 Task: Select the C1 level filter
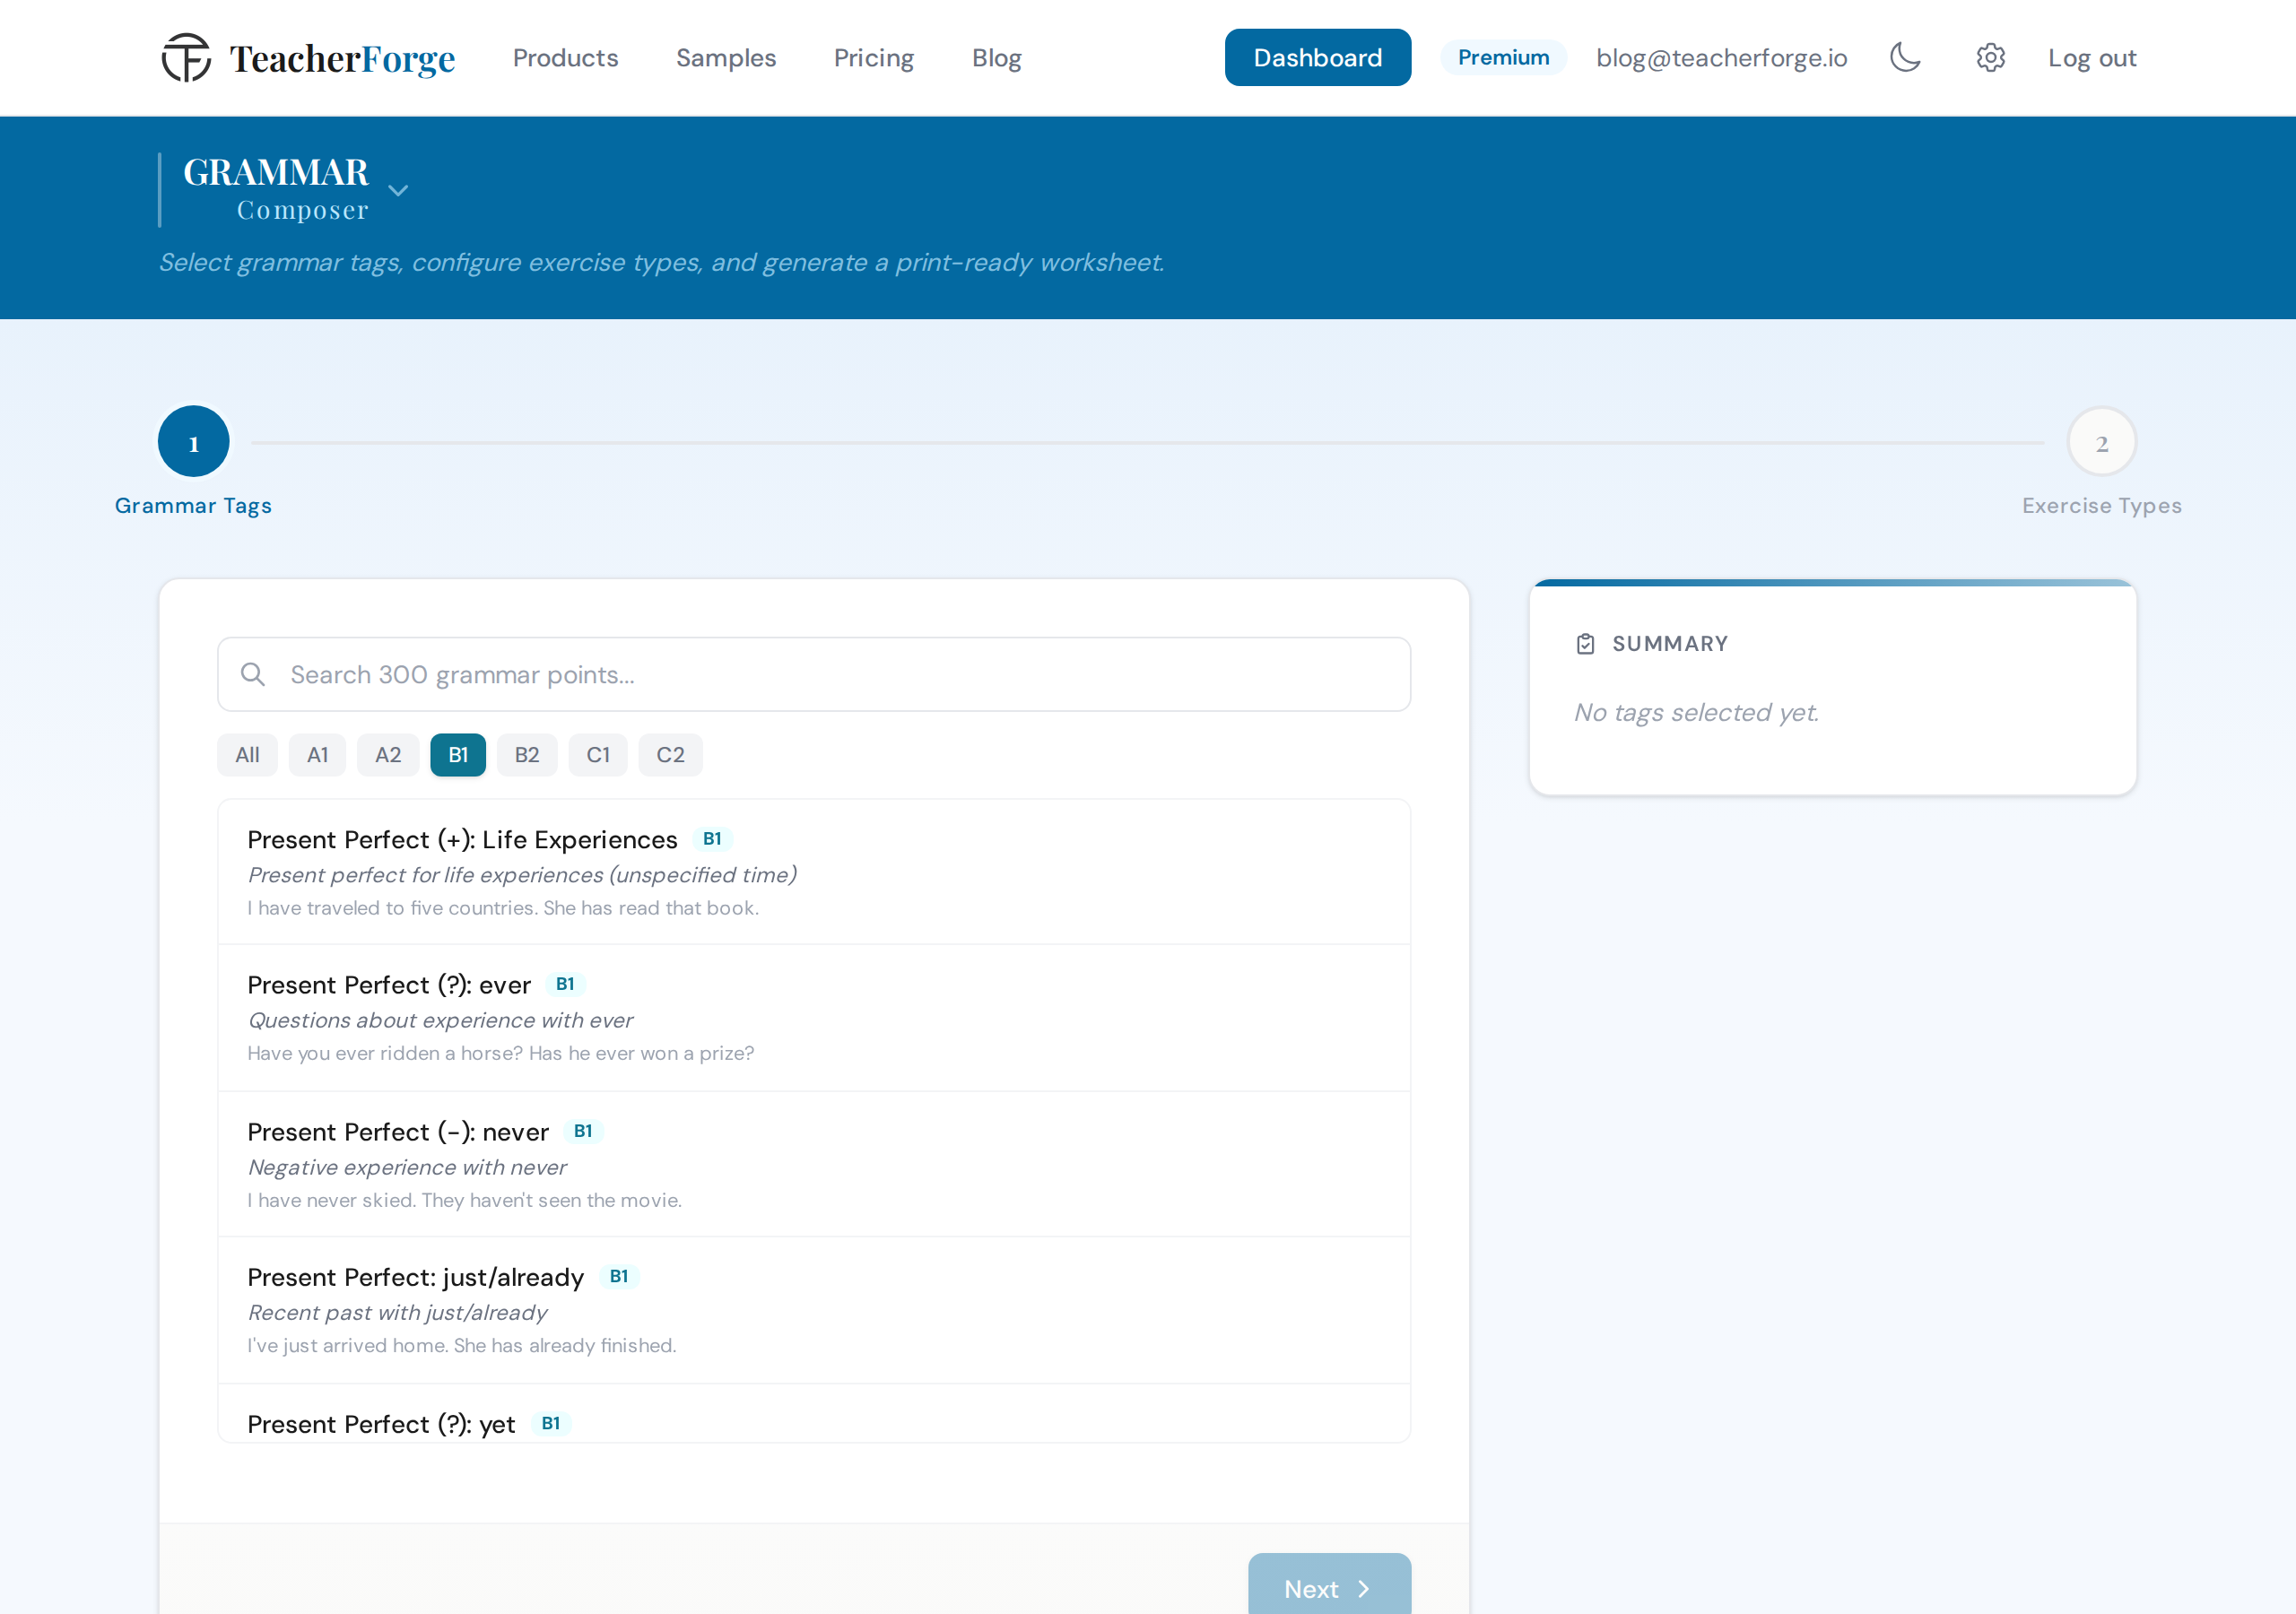click(598, 755)
